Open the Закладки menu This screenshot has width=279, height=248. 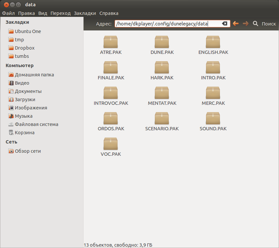click(x=85, y=13)
